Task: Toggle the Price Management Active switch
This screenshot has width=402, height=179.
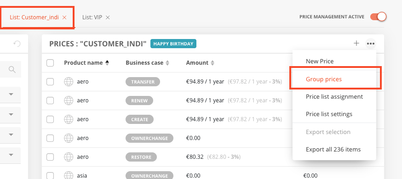Action: [x=378, y=17]
